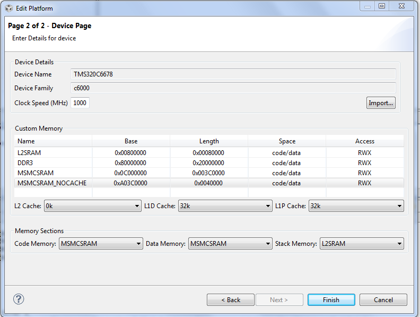Viewport: 420px width, 317px height.
Task: Click base address 0x00800000
Action: pos(130,153)
